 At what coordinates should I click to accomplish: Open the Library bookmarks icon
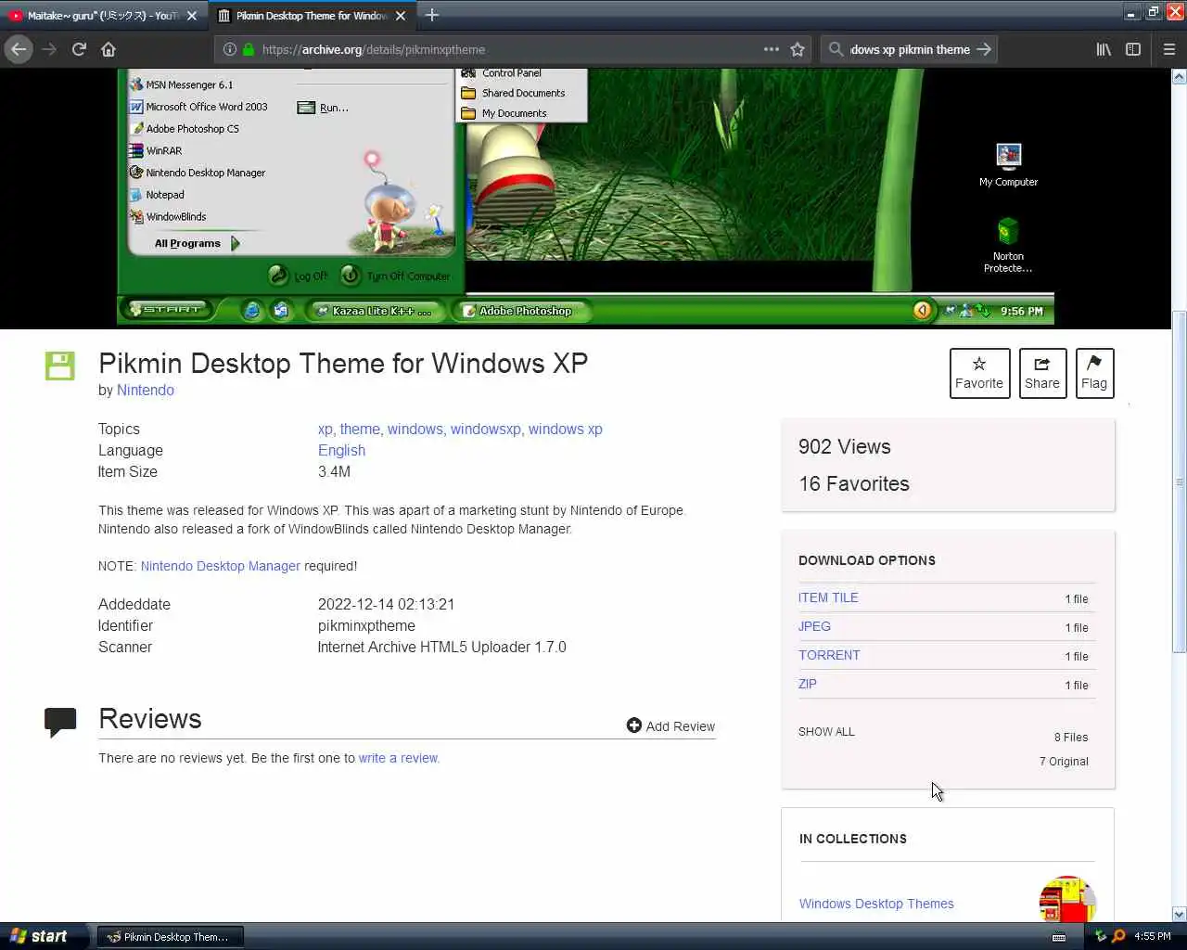tap(1104, 49)
